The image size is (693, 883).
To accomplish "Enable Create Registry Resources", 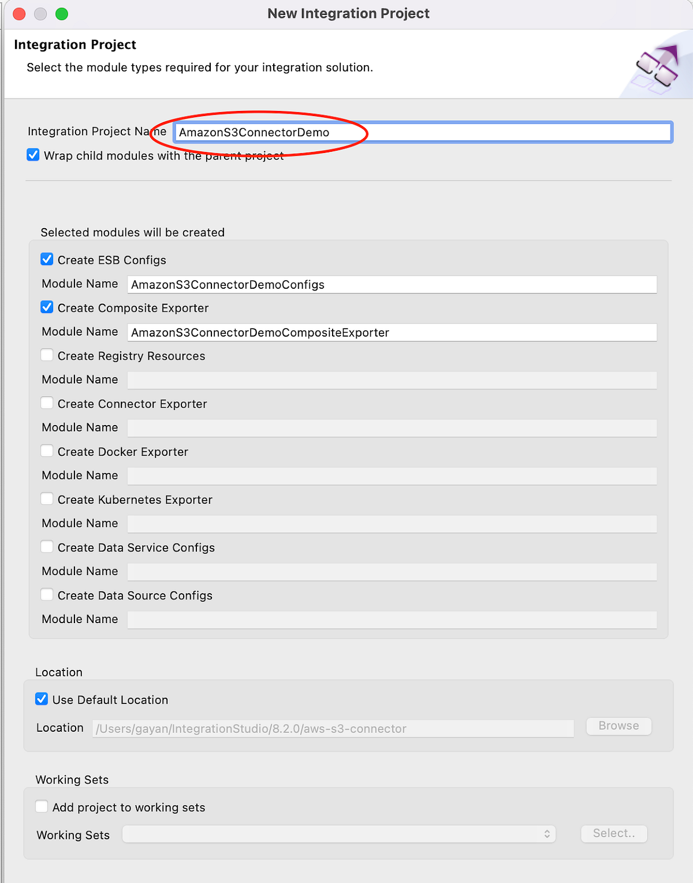I will tap(47, 355).
